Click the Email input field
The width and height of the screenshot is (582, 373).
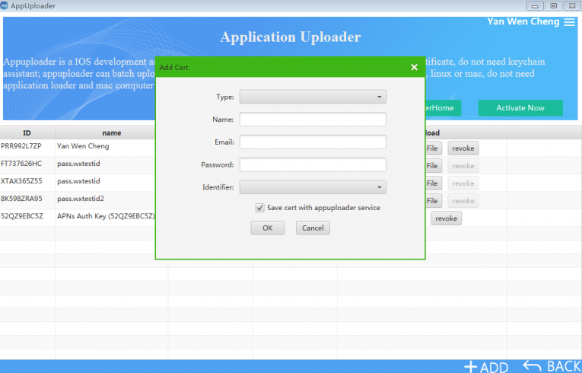tap(313, 142)
